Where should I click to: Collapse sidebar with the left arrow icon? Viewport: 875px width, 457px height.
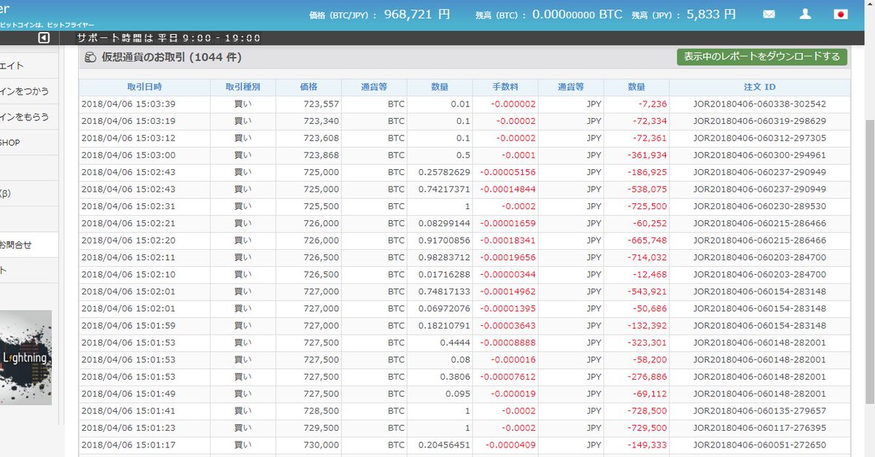pos(44,38)
